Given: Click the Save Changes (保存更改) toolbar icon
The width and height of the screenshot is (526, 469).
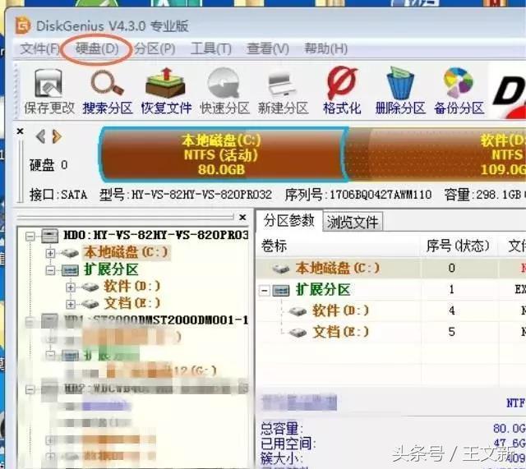Looking at the screenshot, I should [48, 90].
